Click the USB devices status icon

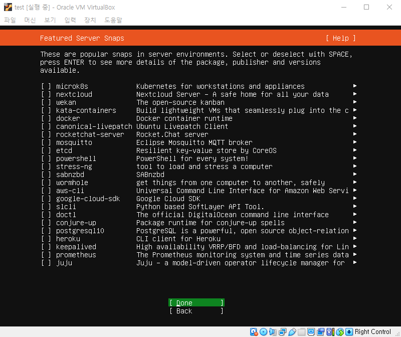(292, 332)
